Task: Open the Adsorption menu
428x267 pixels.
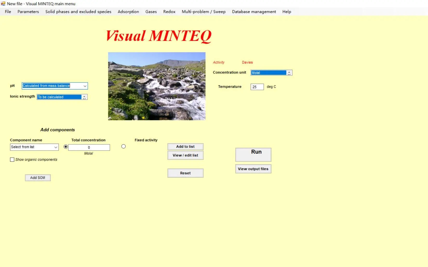Action: (x=128, y=12)
